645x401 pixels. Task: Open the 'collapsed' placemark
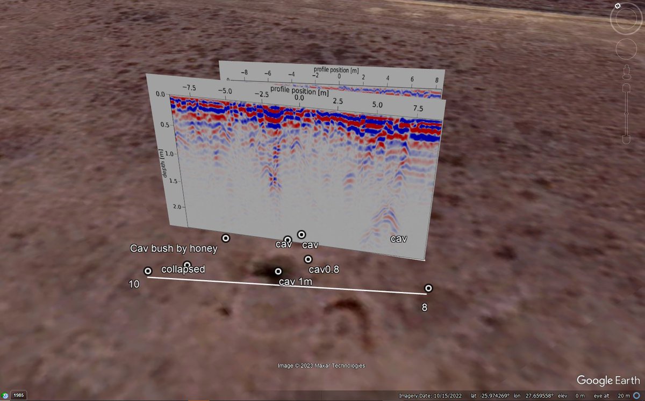(187, 263)
